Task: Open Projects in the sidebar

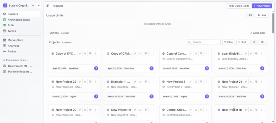Action: coord(21,14)
